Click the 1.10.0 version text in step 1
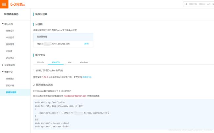This screenshot has height=133, width=214. click(45, 77)
